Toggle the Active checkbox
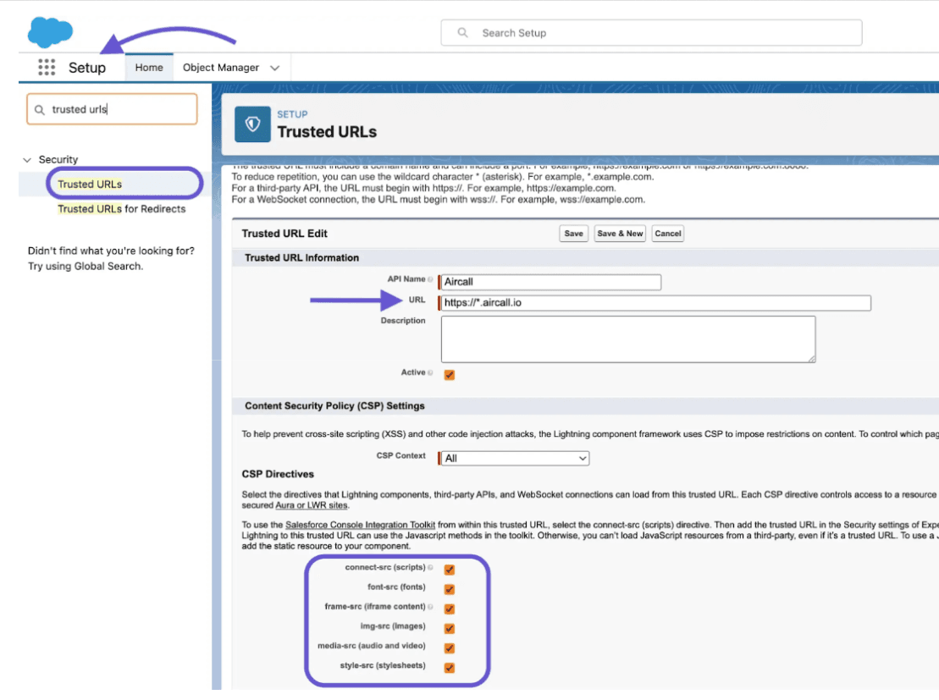 coord(449,373)
